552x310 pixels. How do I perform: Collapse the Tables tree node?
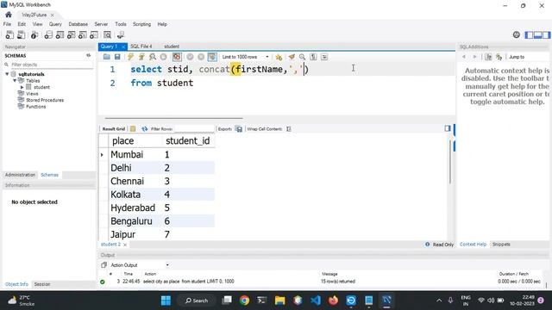[15, 80]
